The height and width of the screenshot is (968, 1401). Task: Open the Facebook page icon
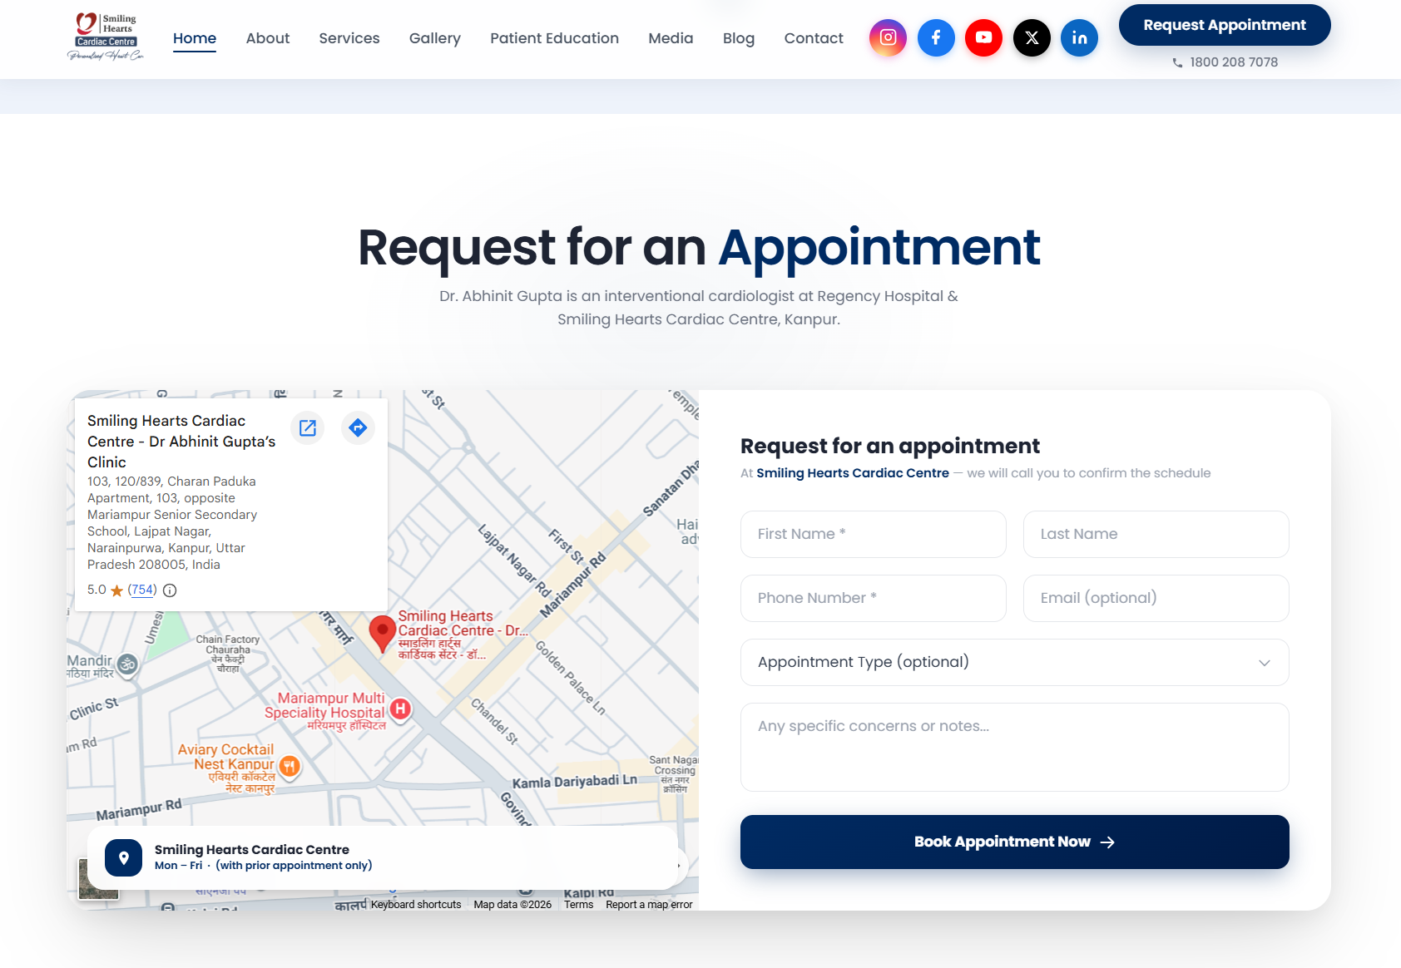(936, 37)
